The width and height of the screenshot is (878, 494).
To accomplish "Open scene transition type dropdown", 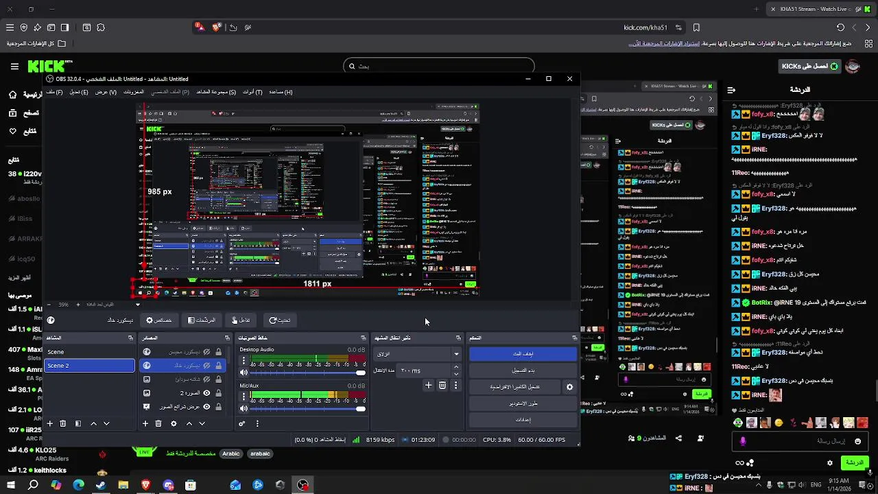I will point(417,354).
